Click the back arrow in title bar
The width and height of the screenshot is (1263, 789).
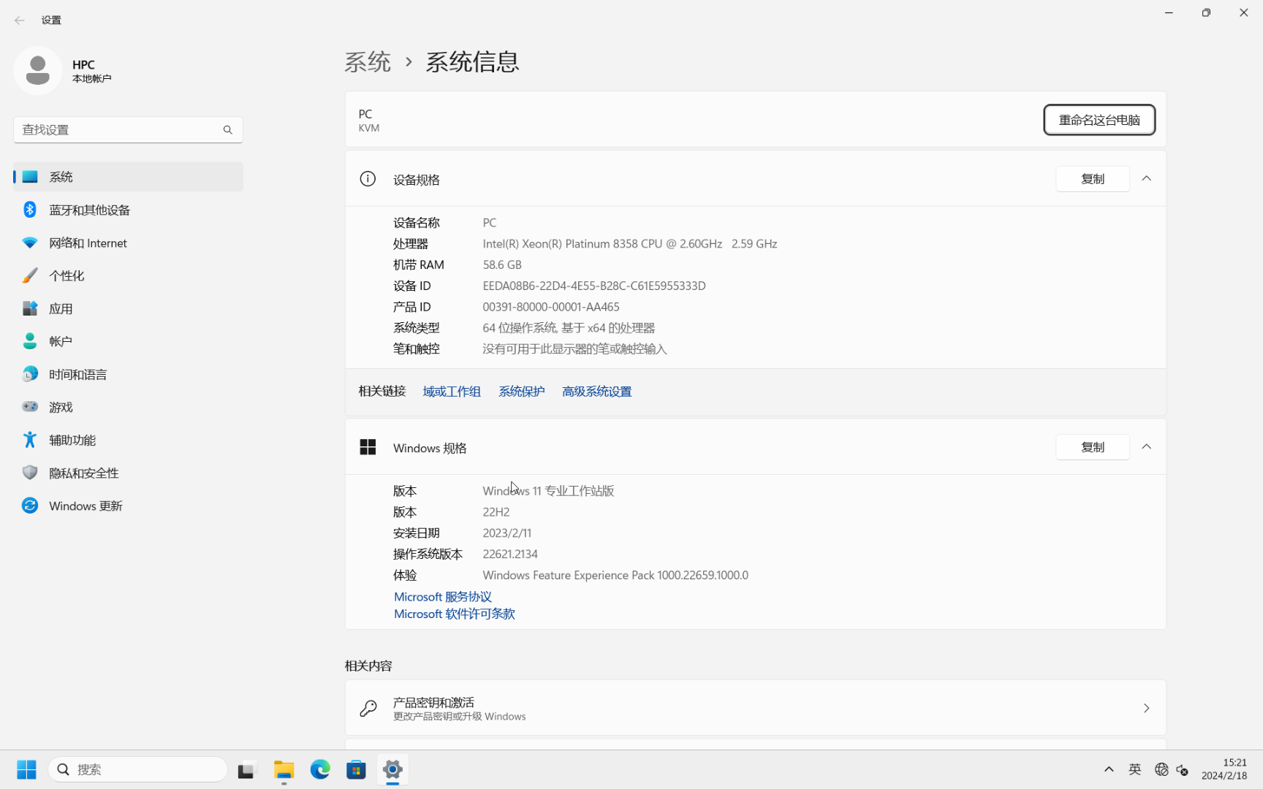[20, 20]
